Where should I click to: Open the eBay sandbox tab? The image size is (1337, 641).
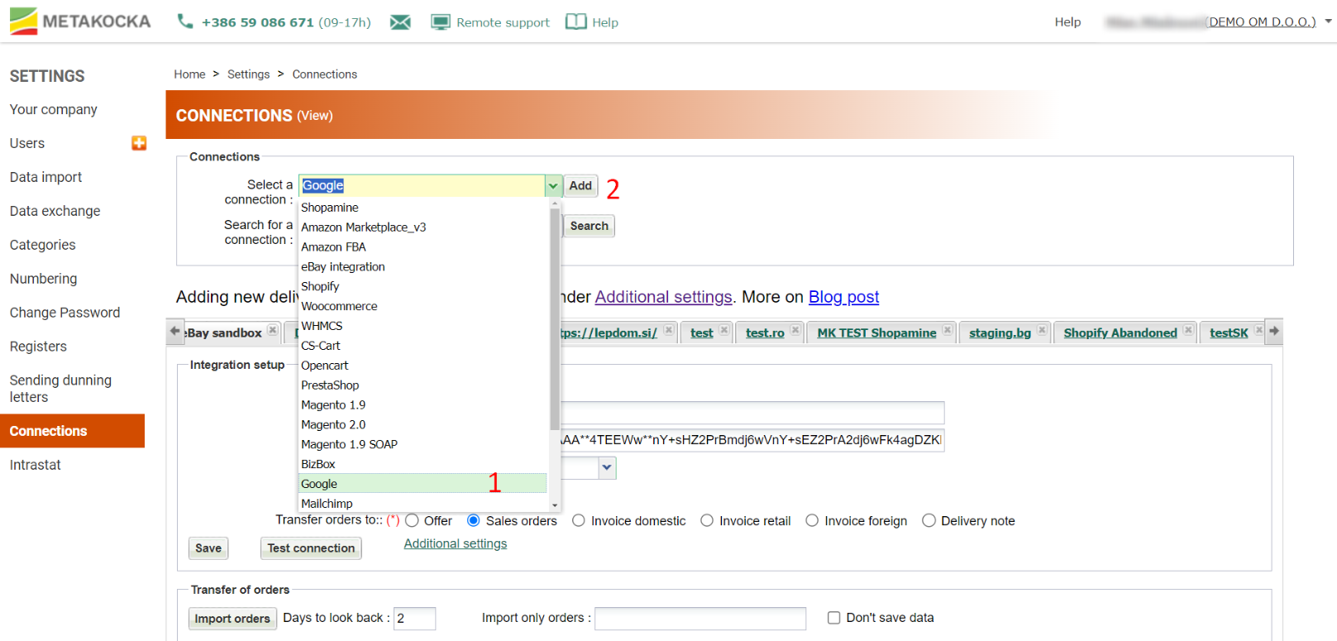coord(223,332)
